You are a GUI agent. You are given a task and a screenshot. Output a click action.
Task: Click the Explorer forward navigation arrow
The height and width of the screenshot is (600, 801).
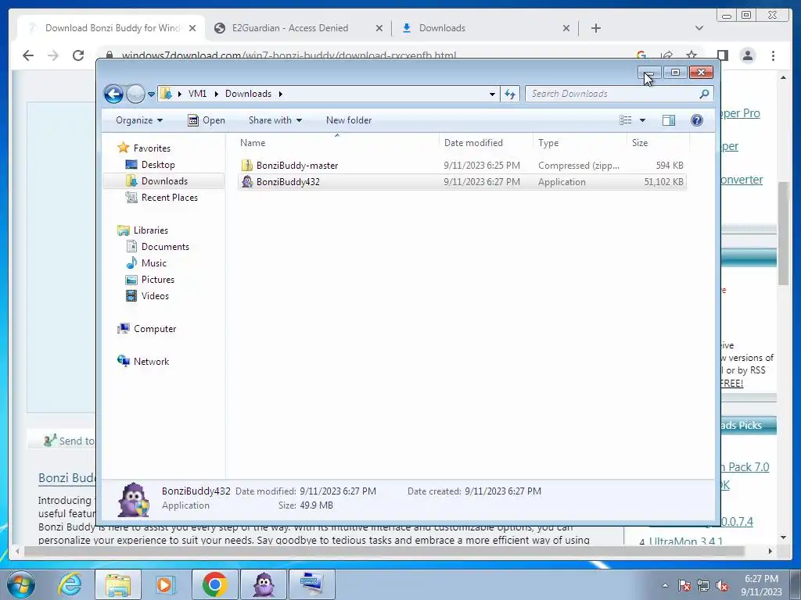tap(135, 94)
